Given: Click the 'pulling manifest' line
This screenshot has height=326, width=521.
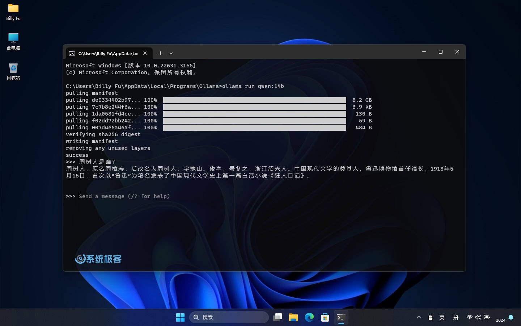Looking at the screenshot, I should (x=92, y=93).
